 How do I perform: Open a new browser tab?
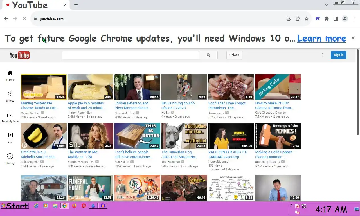tap(76, 5)
